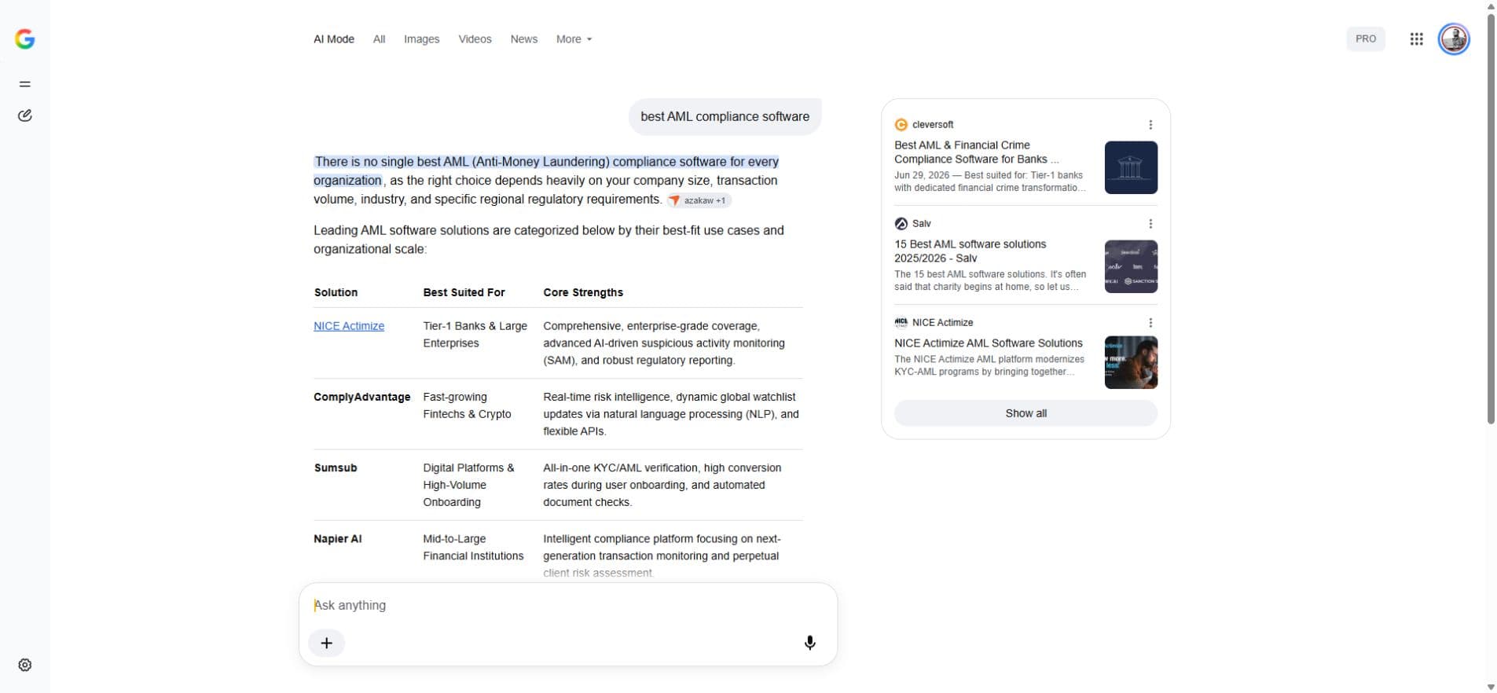Click 'Digital Platforms & High-Volume Onboarding' cell
This screenshot has height=693, width=1497.
[x=468, y=485]
